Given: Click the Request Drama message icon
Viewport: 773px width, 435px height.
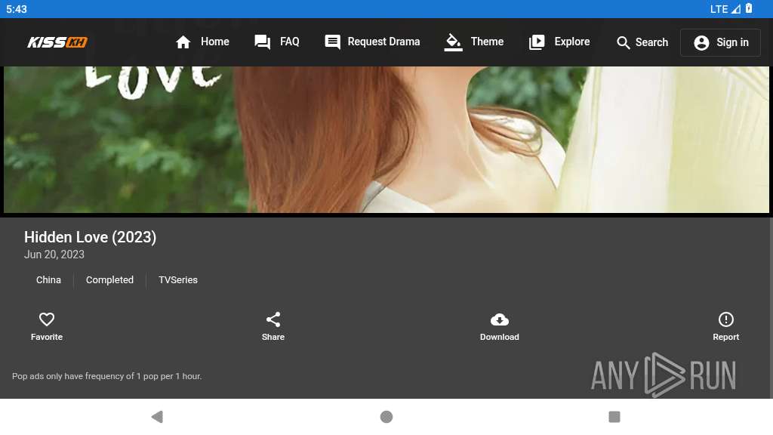Looking at the screenshot, I should pos(332,42).
